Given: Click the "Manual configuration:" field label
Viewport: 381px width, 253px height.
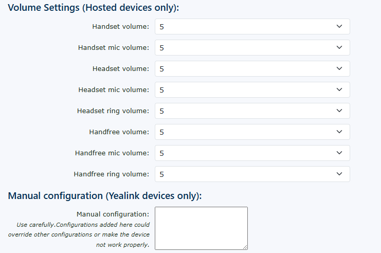Looking at the screenshot, I should pos(113,214).
